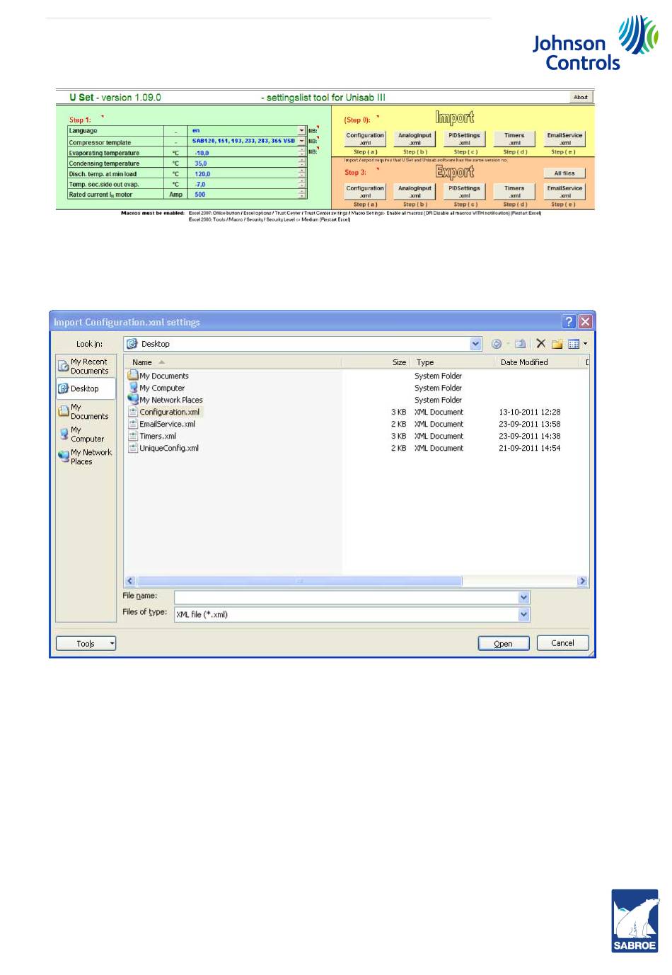
Task: Select My Computer in the file list
Action: 157,388
